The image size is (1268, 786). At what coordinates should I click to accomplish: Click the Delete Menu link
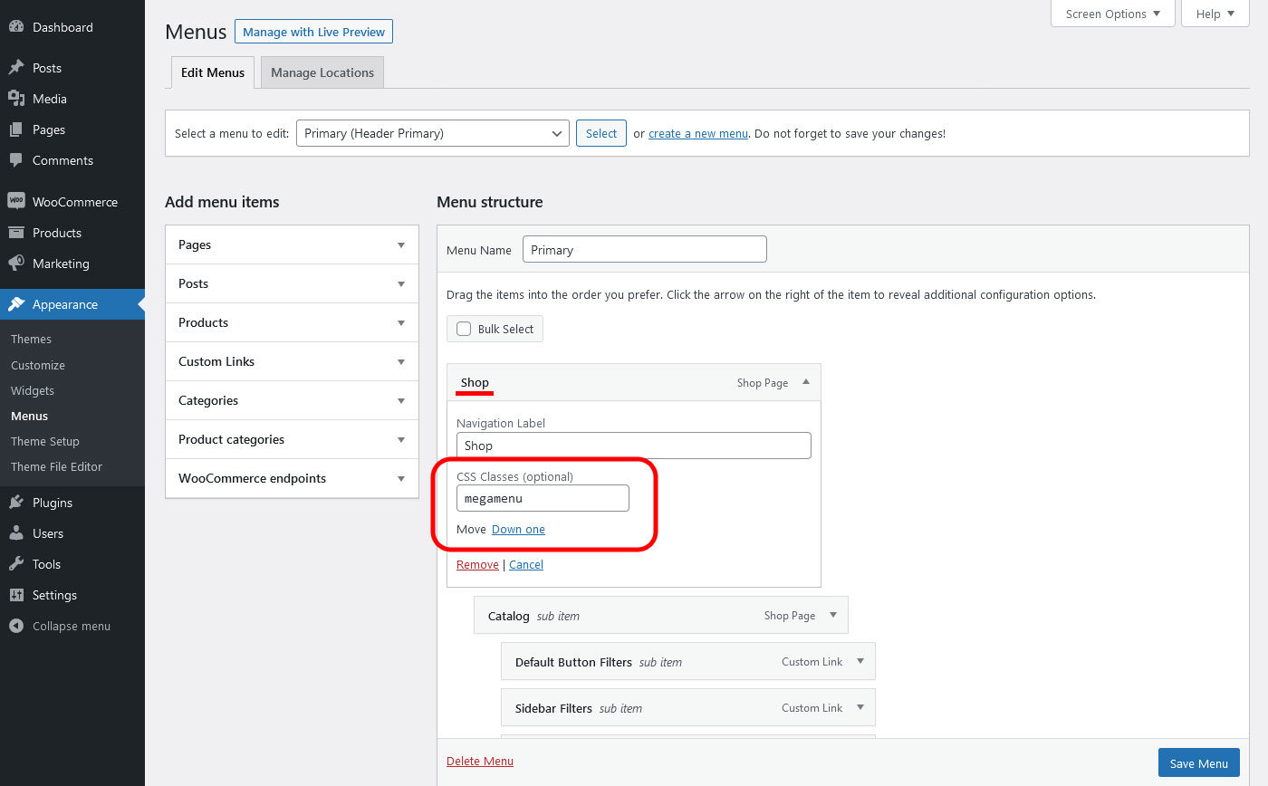(480, 761)
